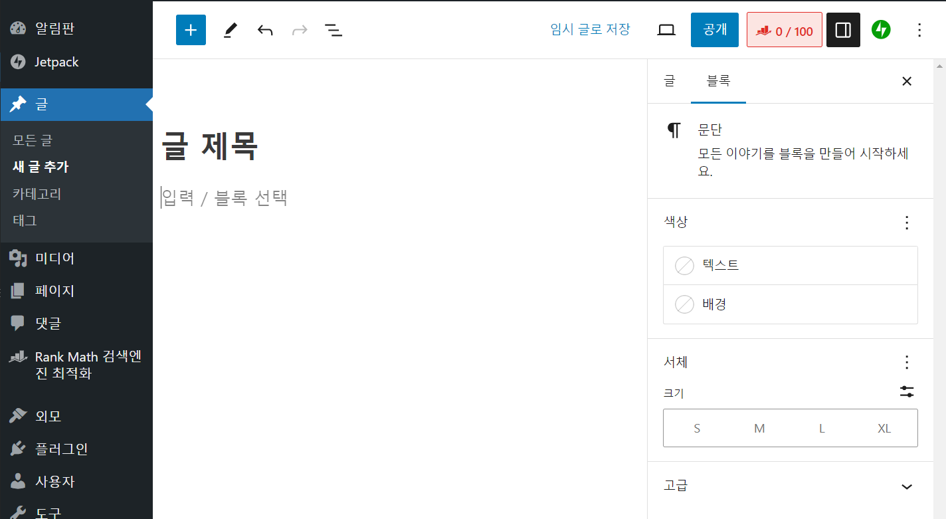Viewport: 946px width, 519px height.
Task: Click the 페이지 pages icon
Action: tap(18, 290)
